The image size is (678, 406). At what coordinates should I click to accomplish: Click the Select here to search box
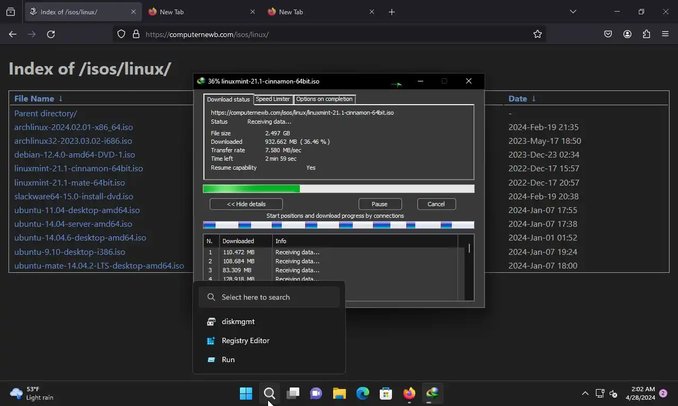pyautogui.click(x=269, y=297)
